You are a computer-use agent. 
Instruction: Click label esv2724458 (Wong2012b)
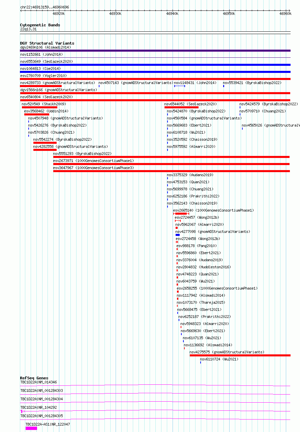(198, 239)
